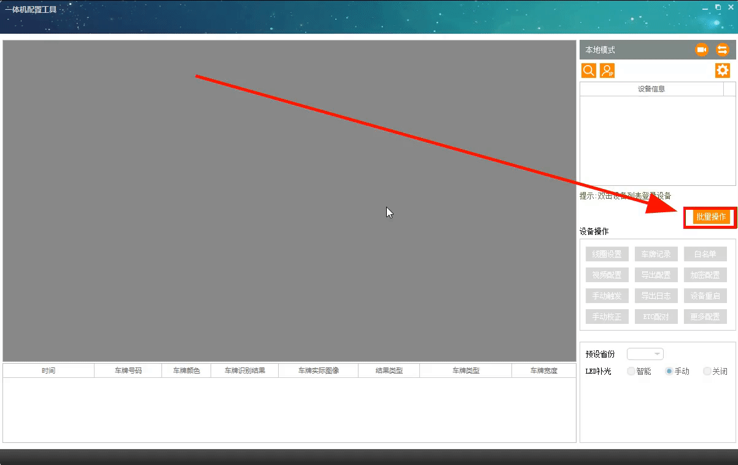Click the 导出配置 button

(x=656, y=275)
